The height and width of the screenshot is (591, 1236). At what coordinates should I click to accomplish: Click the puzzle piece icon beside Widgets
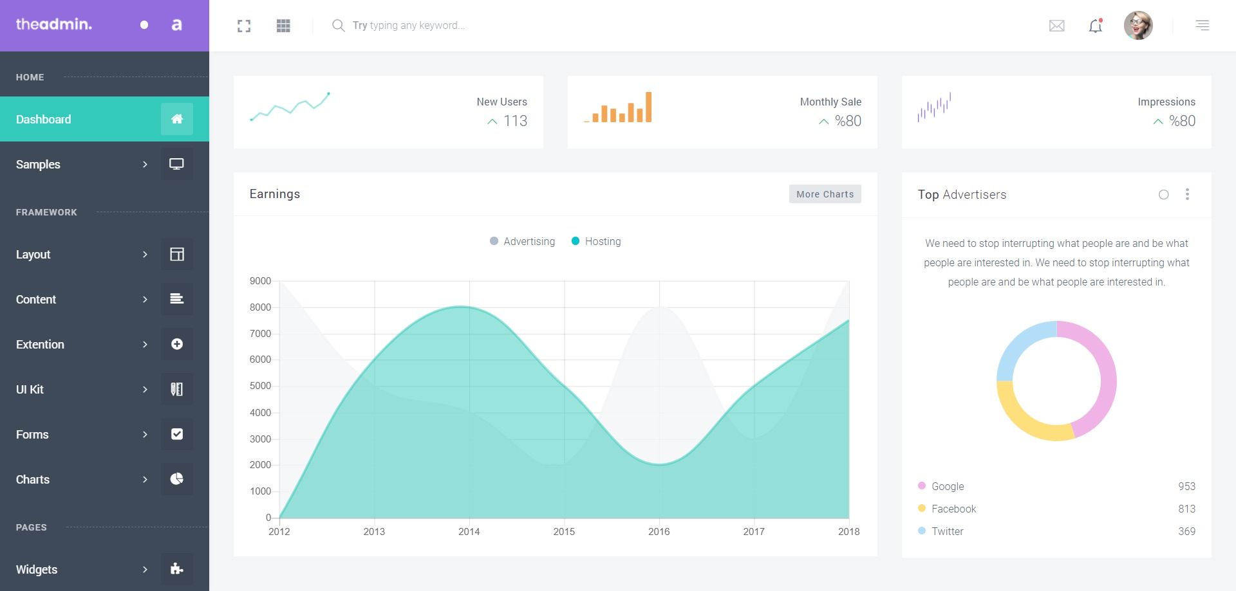tap(177, 569)
